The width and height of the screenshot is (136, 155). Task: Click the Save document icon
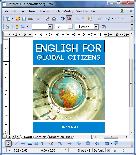click(x=24, y=19)
